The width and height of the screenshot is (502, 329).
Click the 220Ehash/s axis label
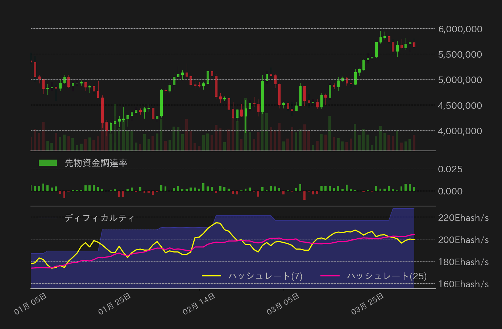point(463,218)
